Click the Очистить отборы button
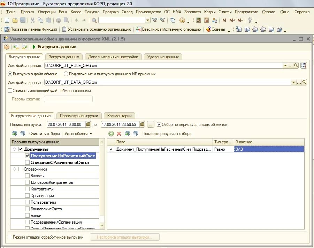Image resolution: width=314 pixels, height=248 pixels. 45,134
